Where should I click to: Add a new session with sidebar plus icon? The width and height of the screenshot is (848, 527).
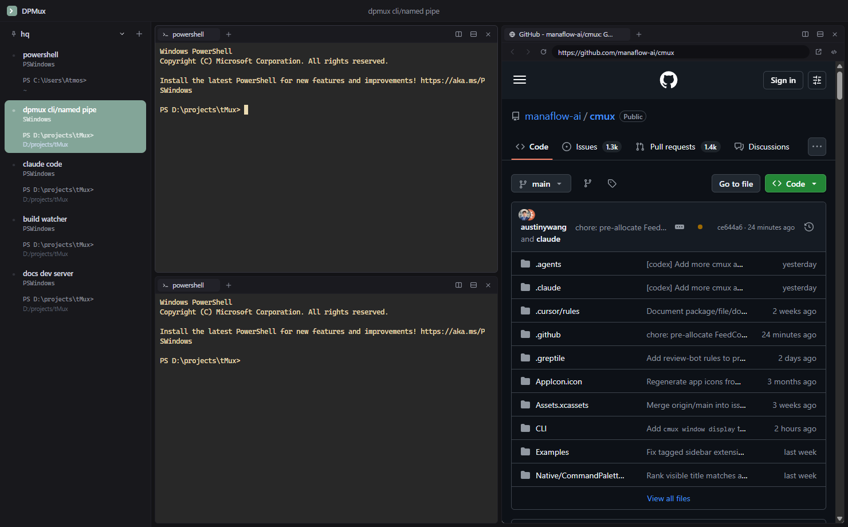coord(139,34)
